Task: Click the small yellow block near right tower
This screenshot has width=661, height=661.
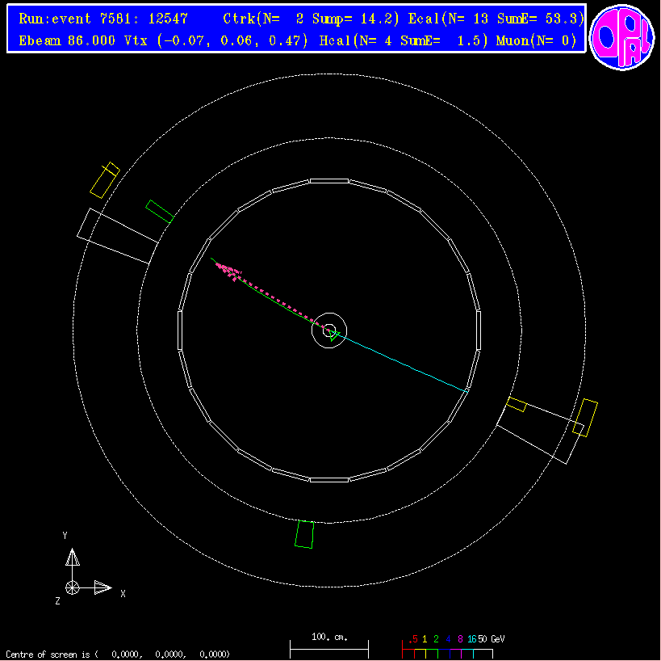Action: pos(517,404)
